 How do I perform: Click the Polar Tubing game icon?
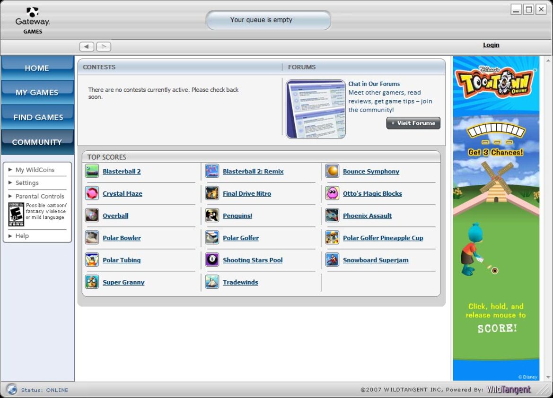click(x=92, y=260)
